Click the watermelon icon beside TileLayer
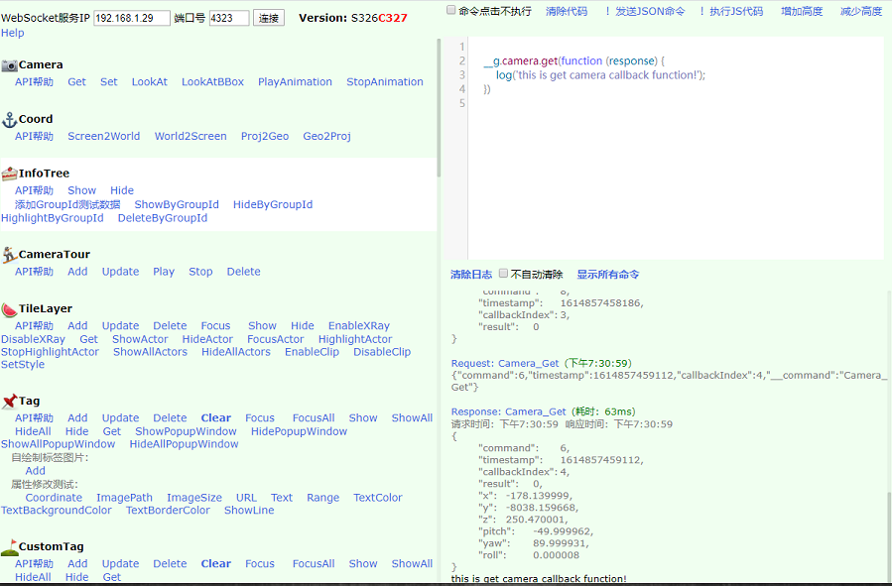This screenshot has height=586, width=892. [9, 309]
